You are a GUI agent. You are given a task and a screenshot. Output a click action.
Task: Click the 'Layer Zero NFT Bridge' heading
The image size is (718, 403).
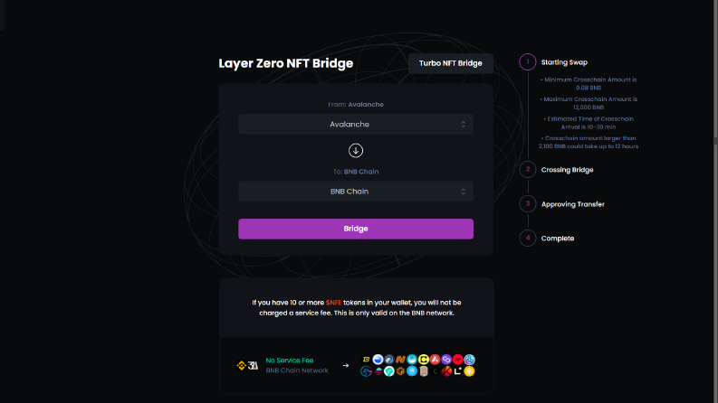[x=286, y=63]
